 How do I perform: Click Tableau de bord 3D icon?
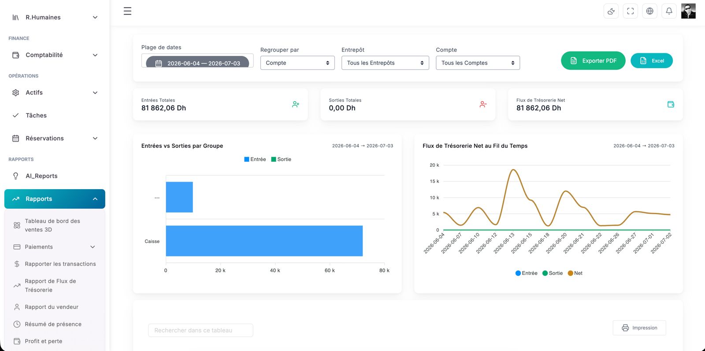pos(17,225)
